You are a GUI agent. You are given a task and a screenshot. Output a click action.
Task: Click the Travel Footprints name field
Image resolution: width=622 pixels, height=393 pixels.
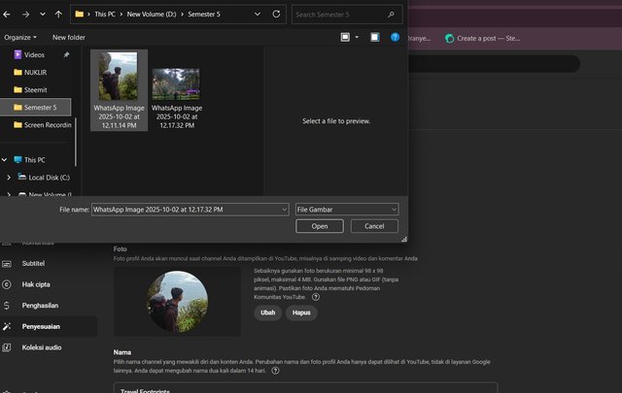[x=305, y=388]
